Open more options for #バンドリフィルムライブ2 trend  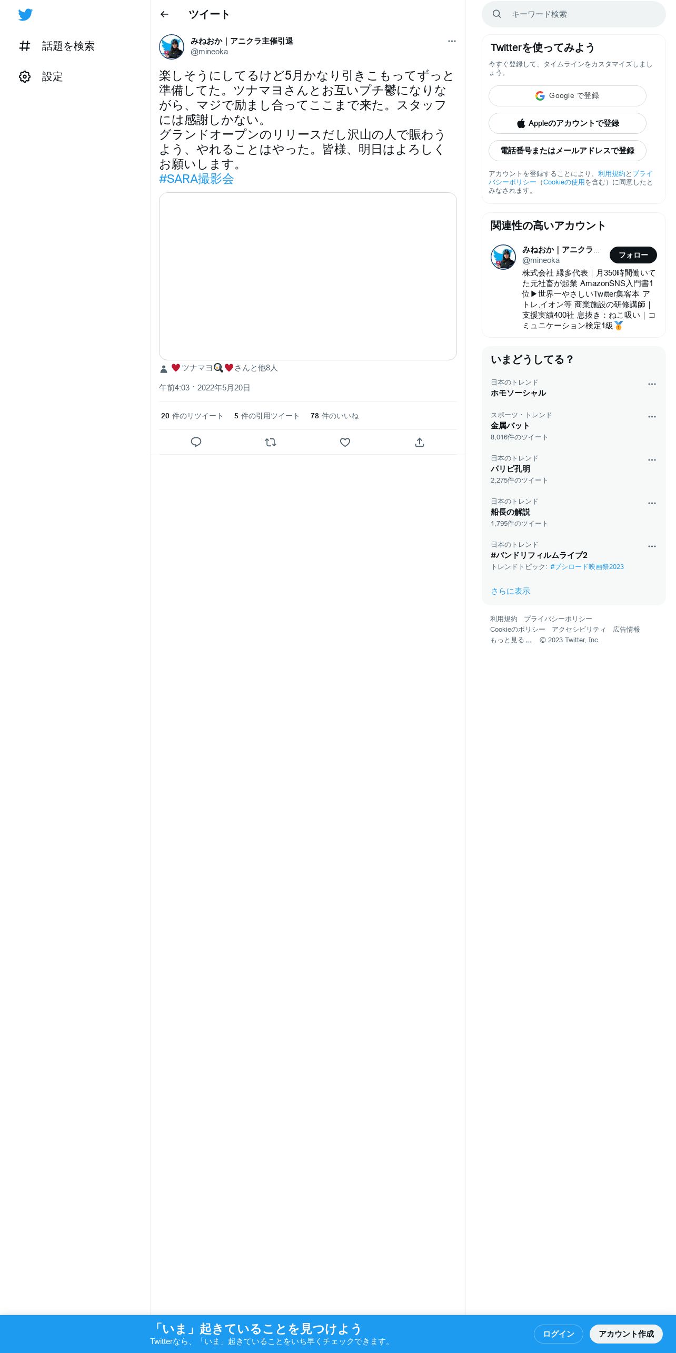(x=652, y=546)
